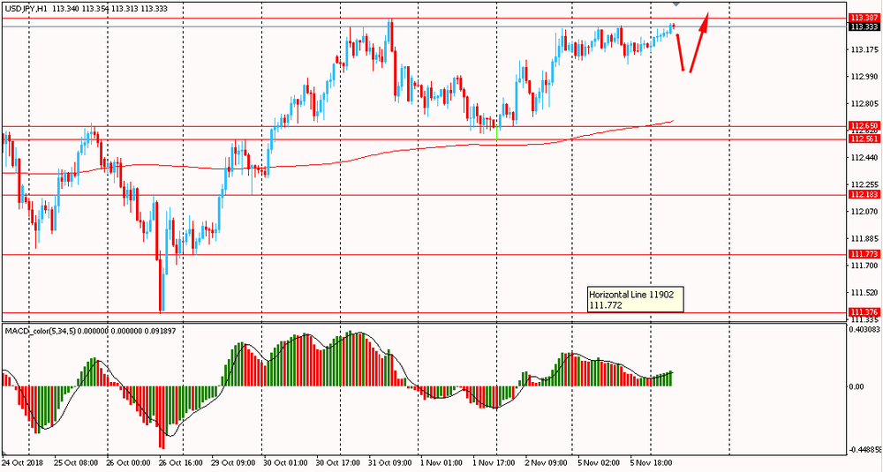Click the 31 Oct 09:00 time label
This screenshot has width=883, height=472.
click(x=388, y=462)
